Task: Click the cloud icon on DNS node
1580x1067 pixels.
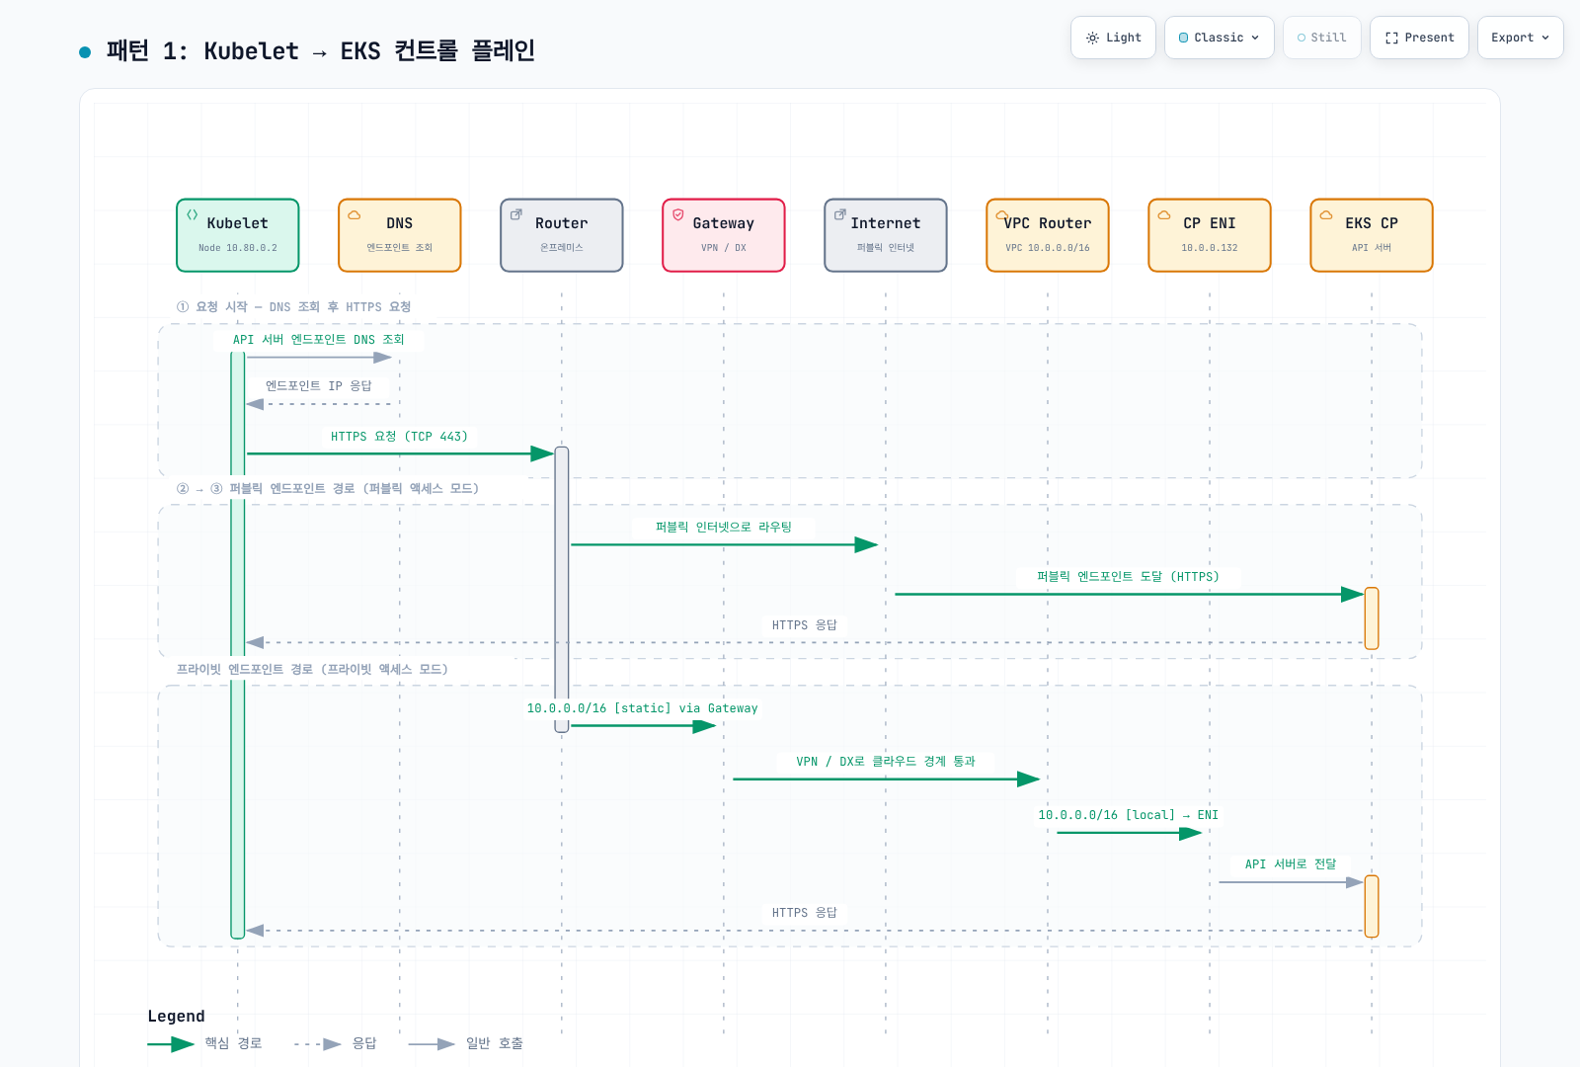Action: 355,214
